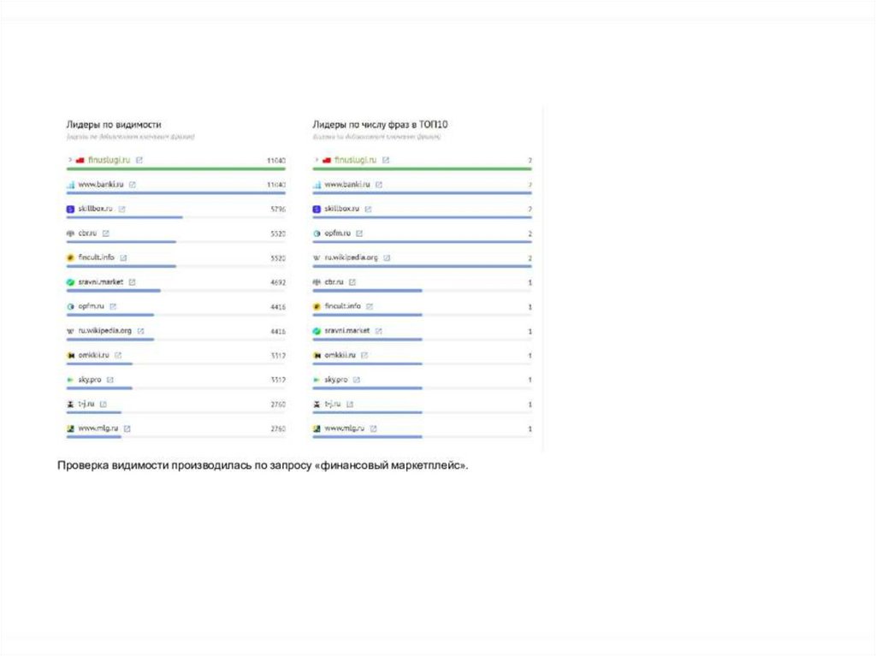
Task: Click the caption text about «финансовый маркетплейс»
Action: tap(263, 465)
